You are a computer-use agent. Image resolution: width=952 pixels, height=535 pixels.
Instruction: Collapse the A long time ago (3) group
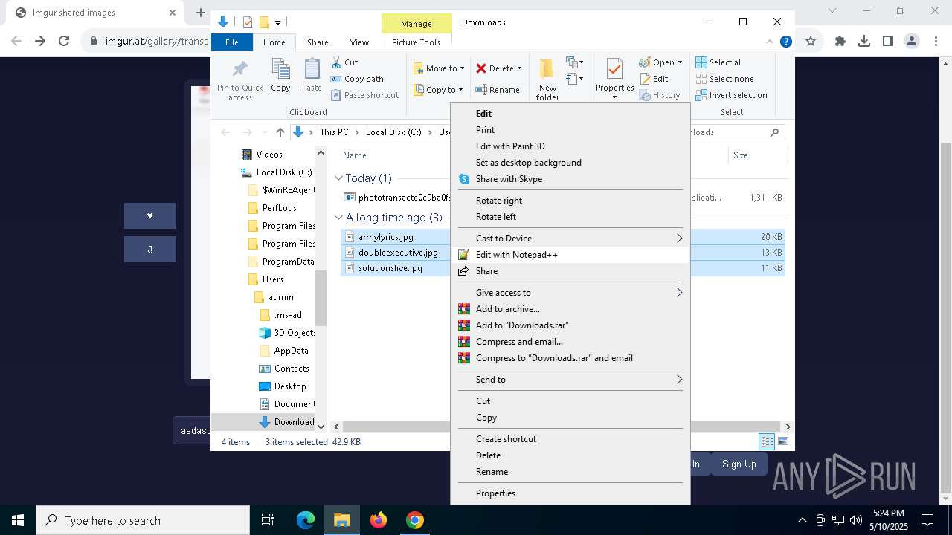(x=338, y=218)
